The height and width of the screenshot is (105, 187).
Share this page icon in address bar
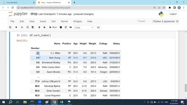tap(159, 8)
